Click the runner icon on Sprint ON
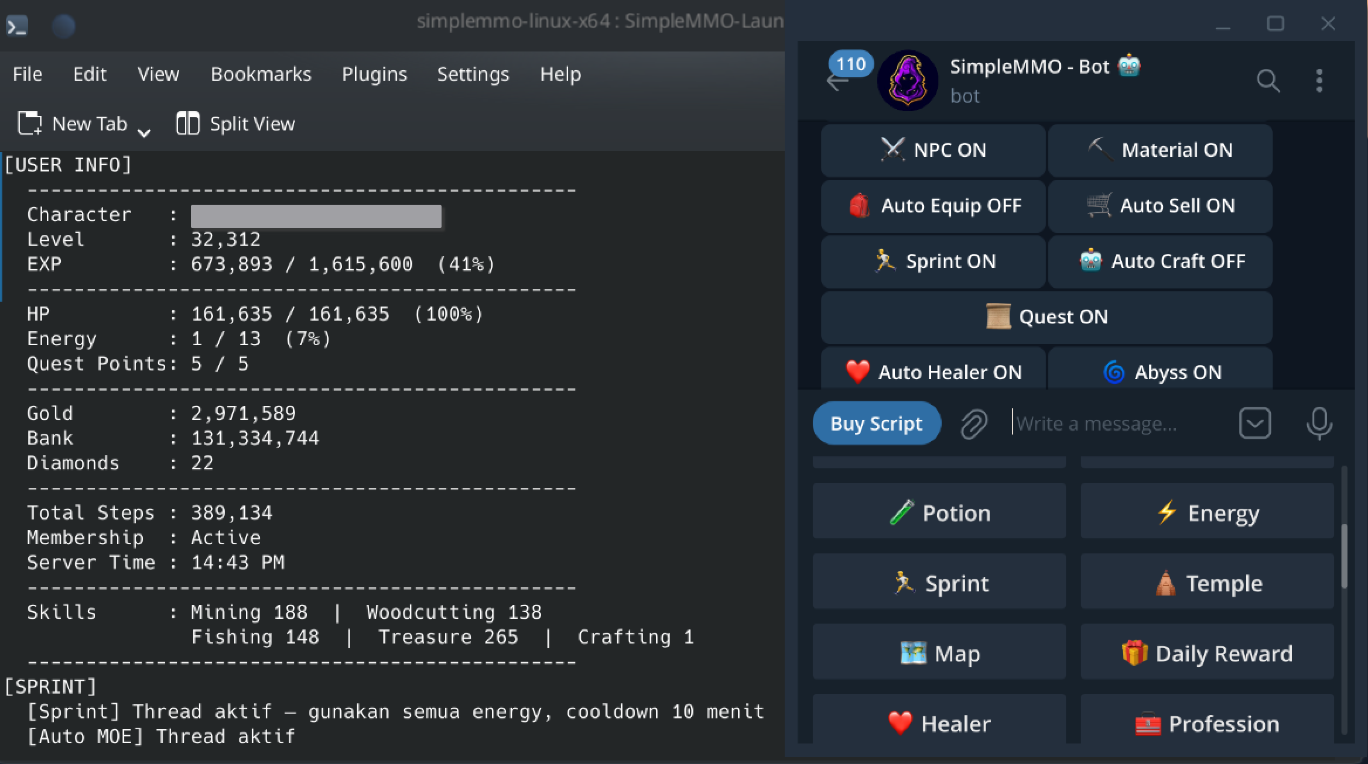This screenshot has width=1368, height=764. (885, 261)
